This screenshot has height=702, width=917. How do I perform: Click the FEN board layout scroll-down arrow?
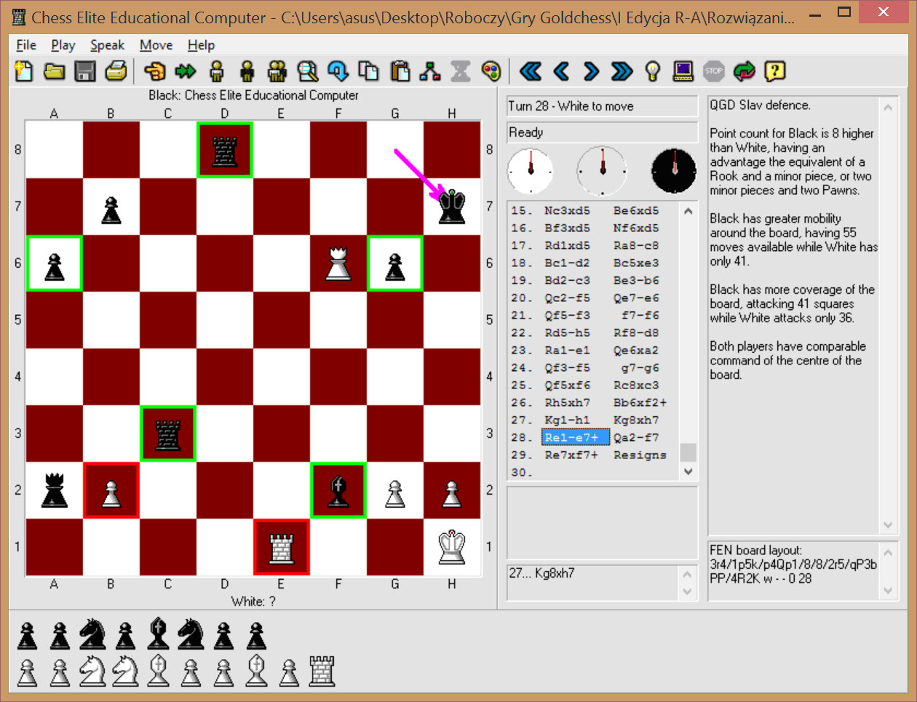click(x=887, y=590)
